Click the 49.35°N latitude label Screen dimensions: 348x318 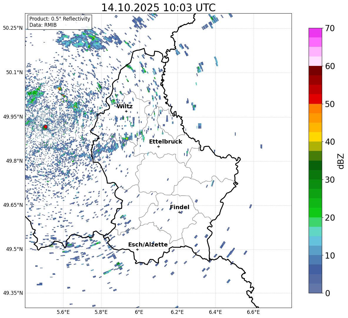(13, 293)
